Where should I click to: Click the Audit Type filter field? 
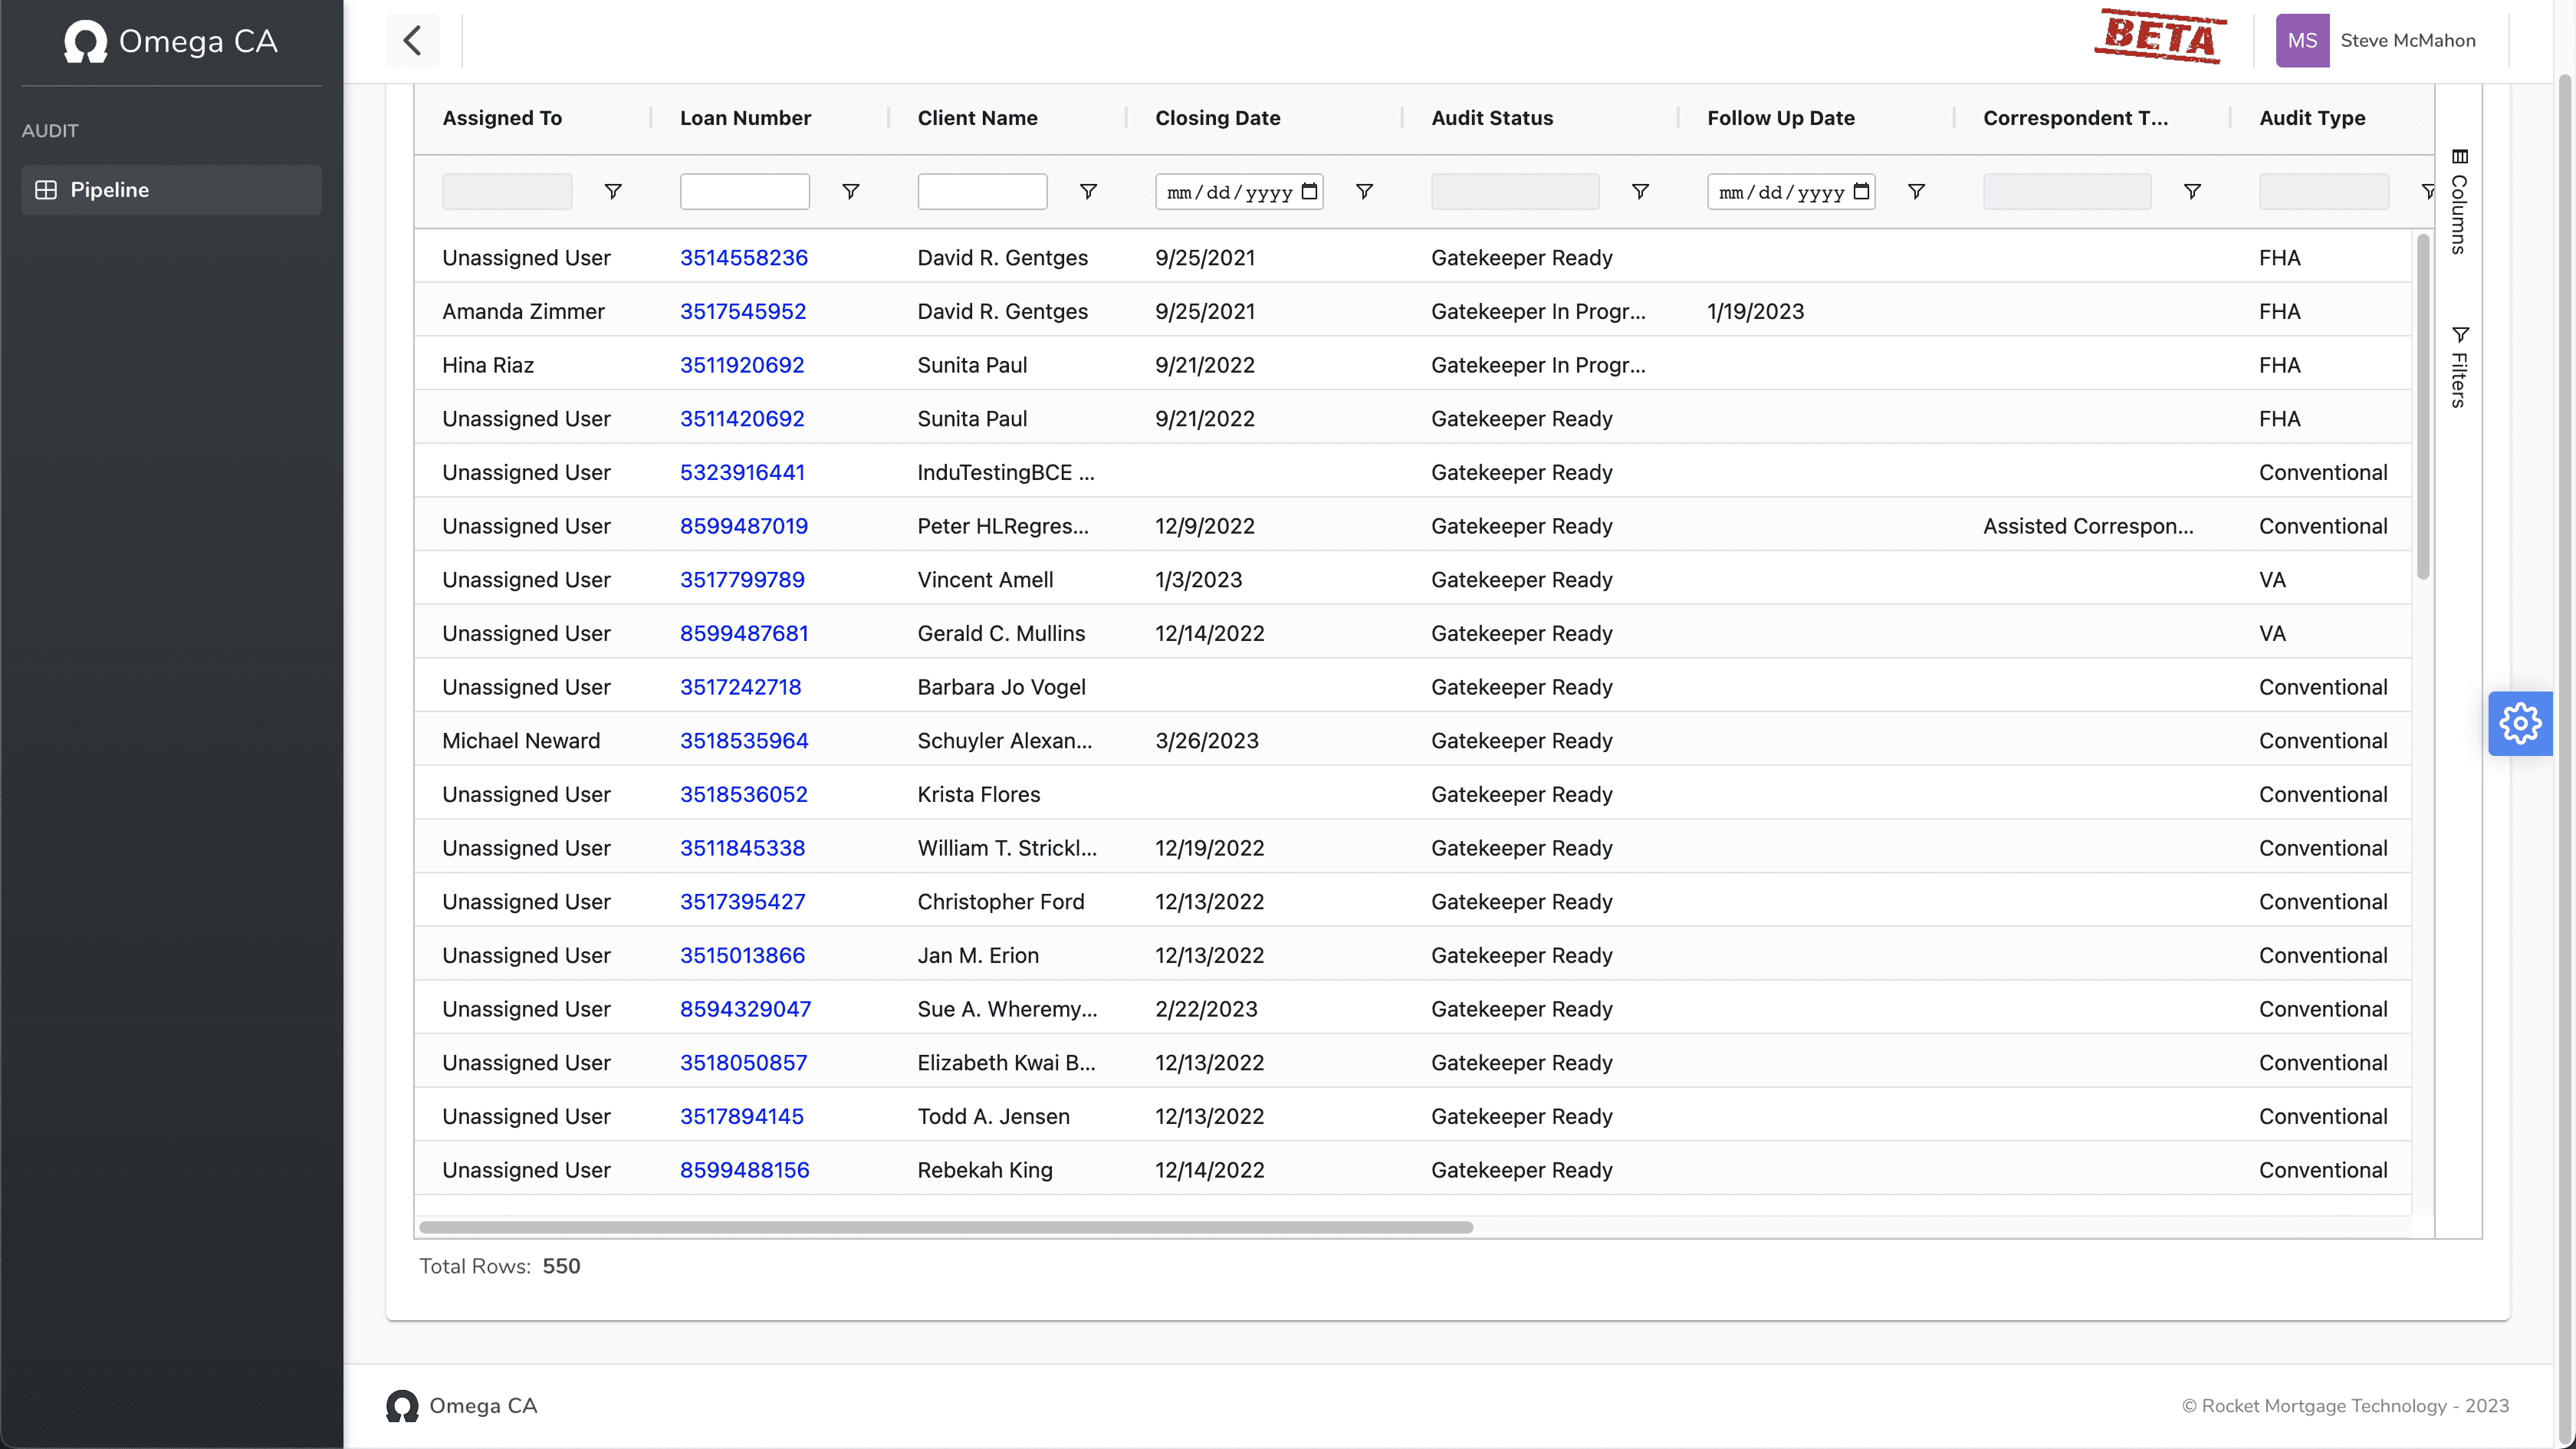tap(2324, 191)
